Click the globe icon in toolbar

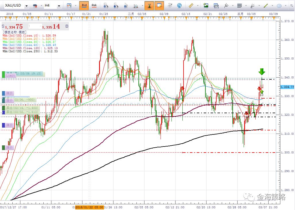click(x=179, y=5)
